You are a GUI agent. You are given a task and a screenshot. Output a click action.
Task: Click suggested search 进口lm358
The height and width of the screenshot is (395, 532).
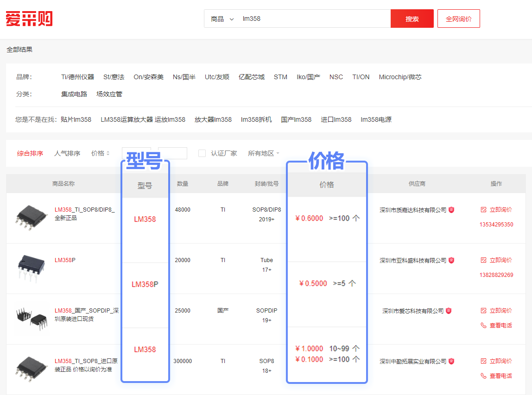pos(336,119)
